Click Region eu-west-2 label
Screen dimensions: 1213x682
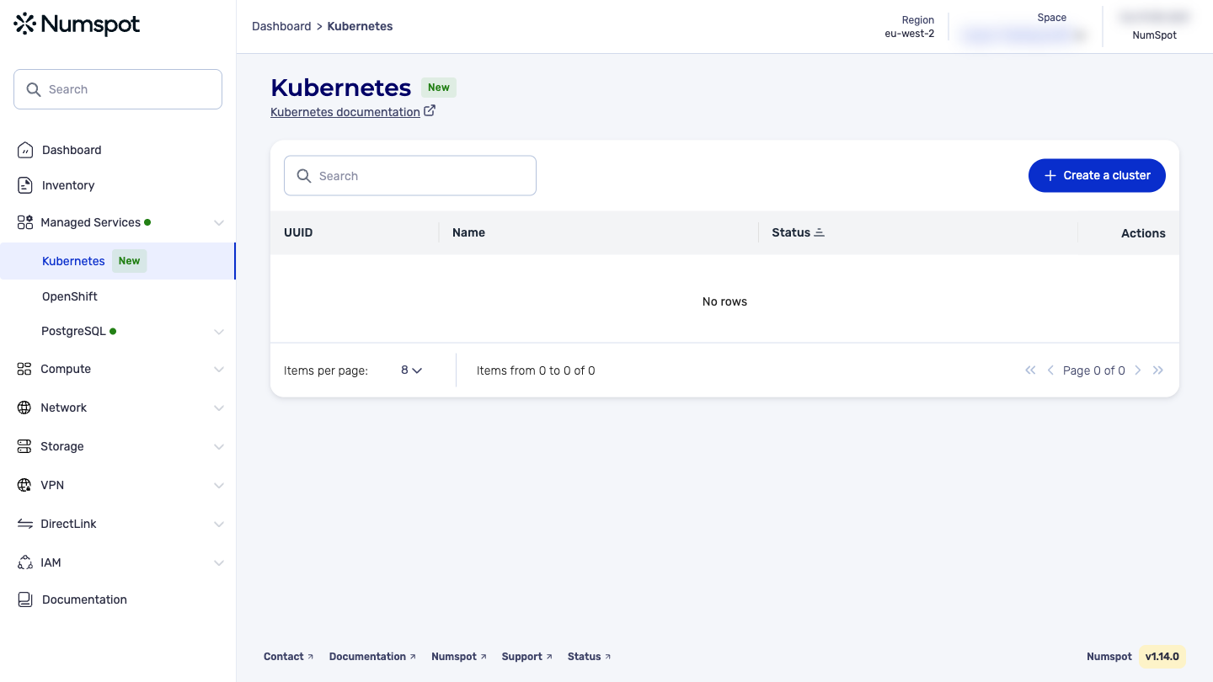910,27
